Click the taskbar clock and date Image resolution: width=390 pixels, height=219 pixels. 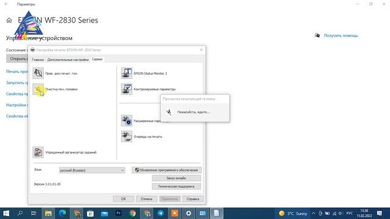coord(364,214)
